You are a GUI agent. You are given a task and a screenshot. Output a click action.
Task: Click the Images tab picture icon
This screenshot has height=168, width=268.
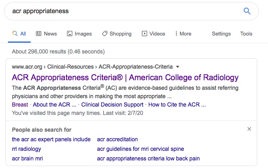(70, 34)
